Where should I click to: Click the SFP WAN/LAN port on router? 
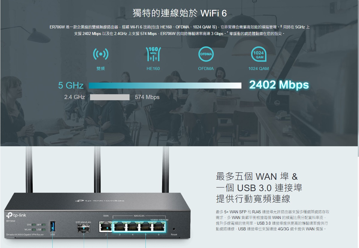pyautogui.click(x=83, y=229)
